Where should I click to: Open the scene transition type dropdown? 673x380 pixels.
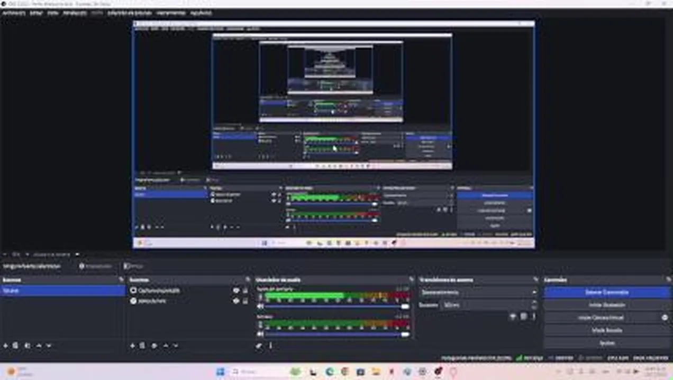(x=478, y=292)
